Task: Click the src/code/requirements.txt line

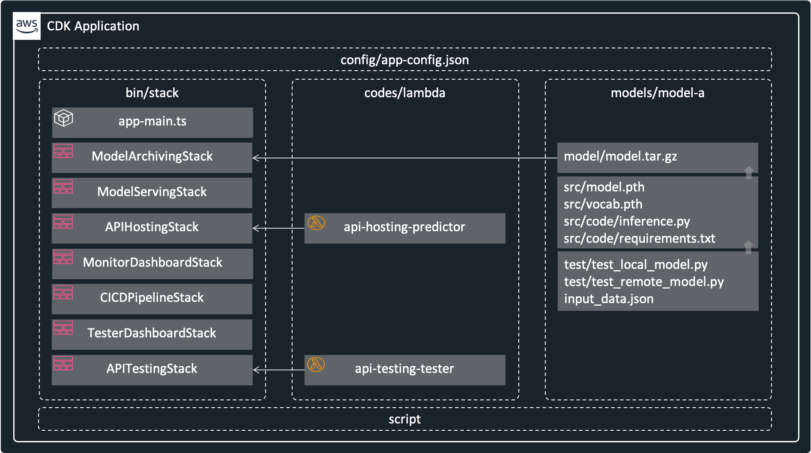Action: (640, 238)
